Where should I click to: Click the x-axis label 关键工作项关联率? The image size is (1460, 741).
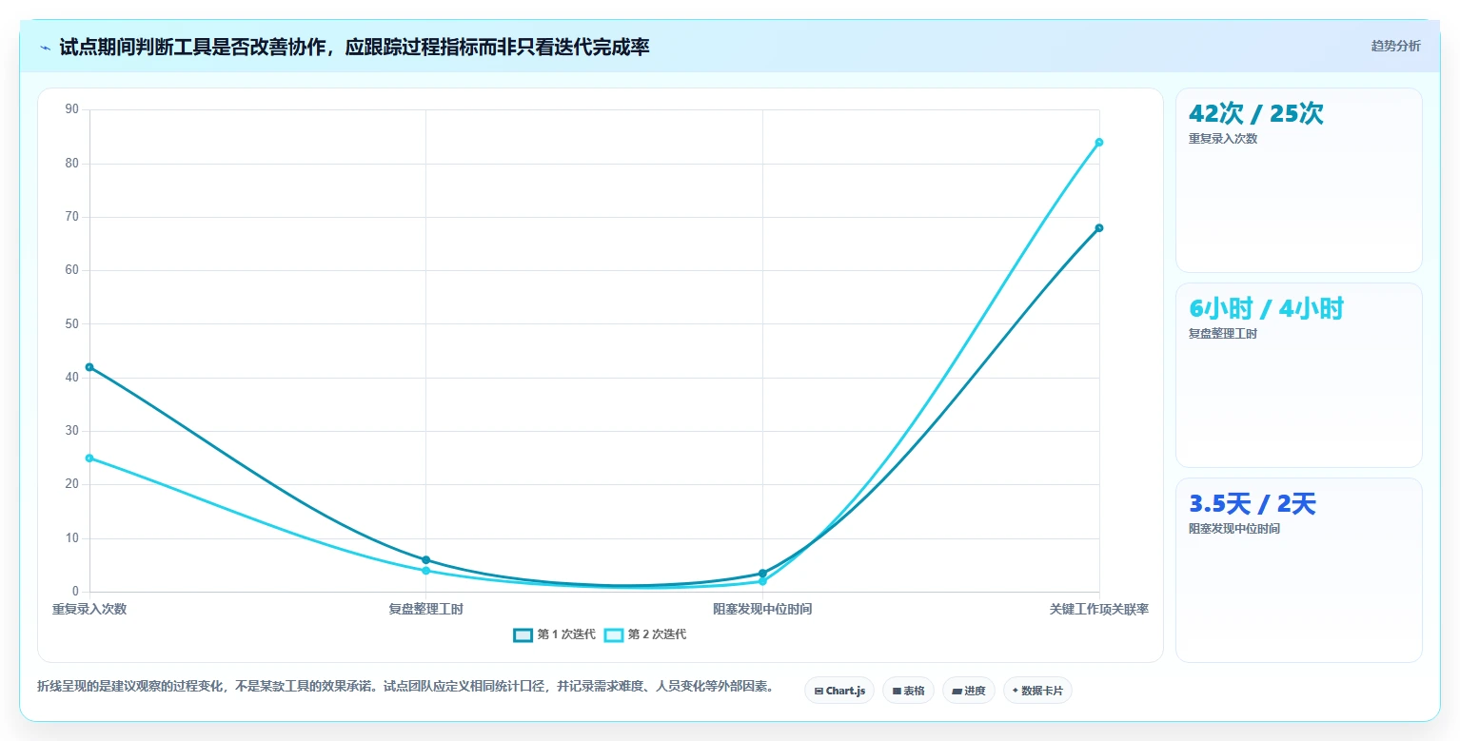click(1098, 609)
